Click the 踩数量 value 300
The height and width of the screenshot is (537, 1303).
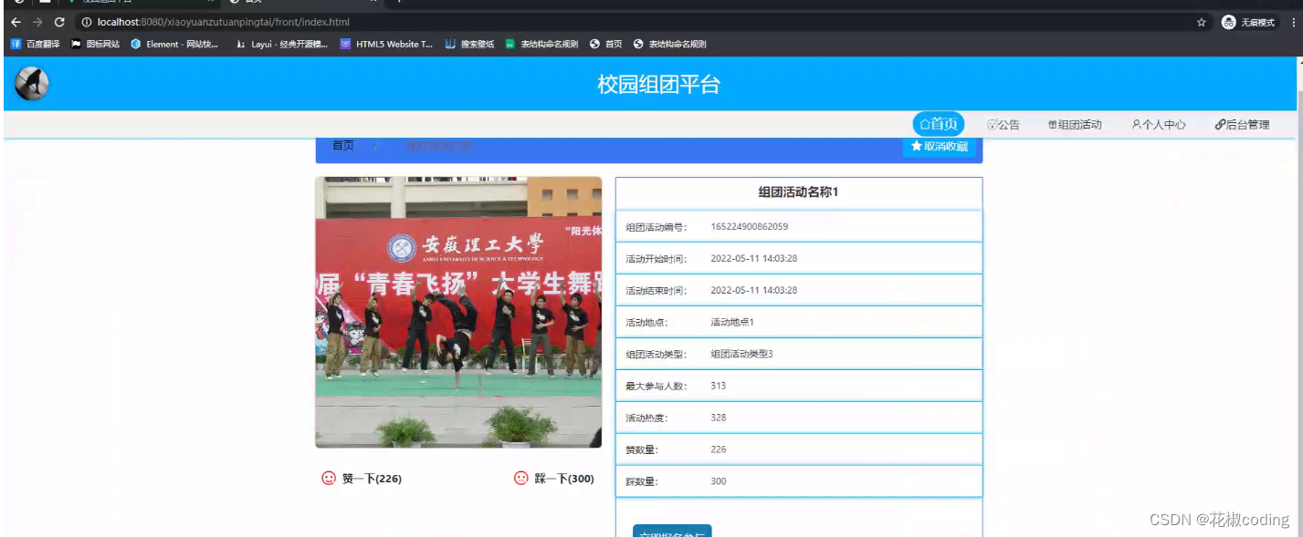click(x=719, y=481)
